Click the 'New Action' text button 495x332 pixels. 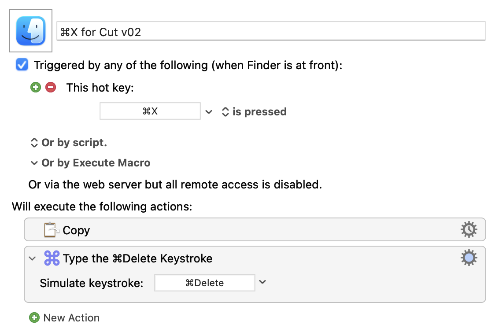click(71, 317)
